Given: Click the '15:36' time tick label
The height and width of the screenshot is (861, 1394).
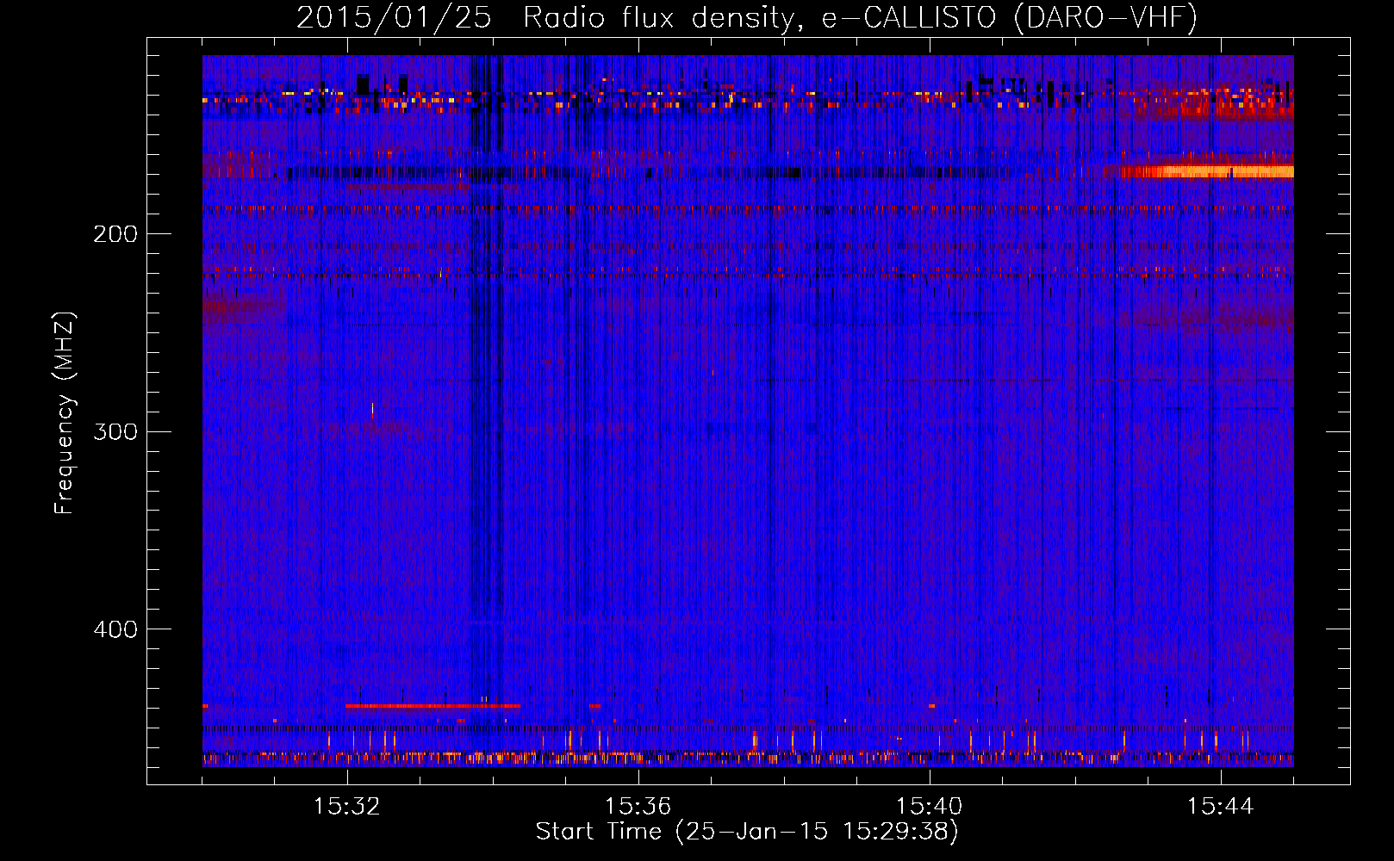Looking at the screenshot, I should point(638,807).
